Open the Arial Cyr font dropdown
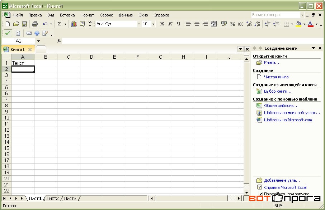The width and height of the screenshot is (325, 210). tap(139, 24)
